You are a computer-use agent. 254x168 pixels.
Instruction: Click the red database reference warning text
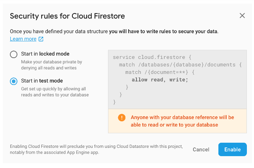(182, 121)
